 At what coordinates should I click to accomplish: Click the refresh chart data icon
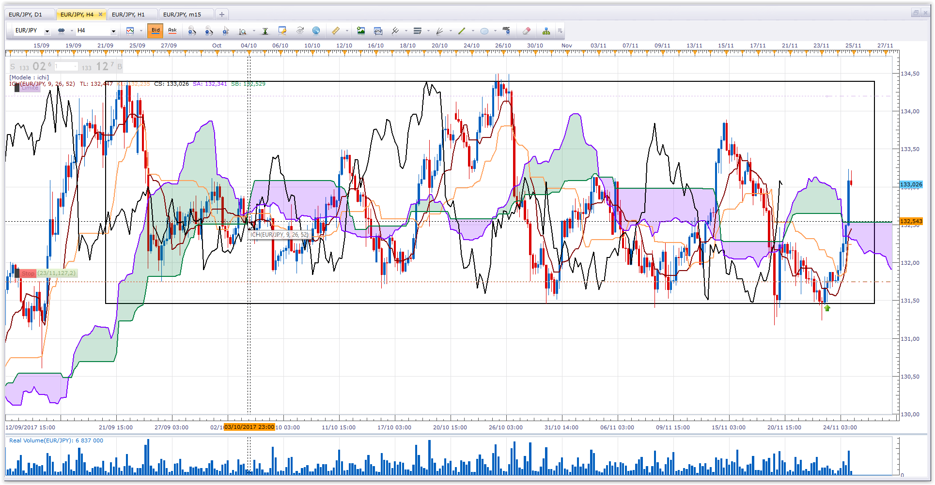click(300, 30)
